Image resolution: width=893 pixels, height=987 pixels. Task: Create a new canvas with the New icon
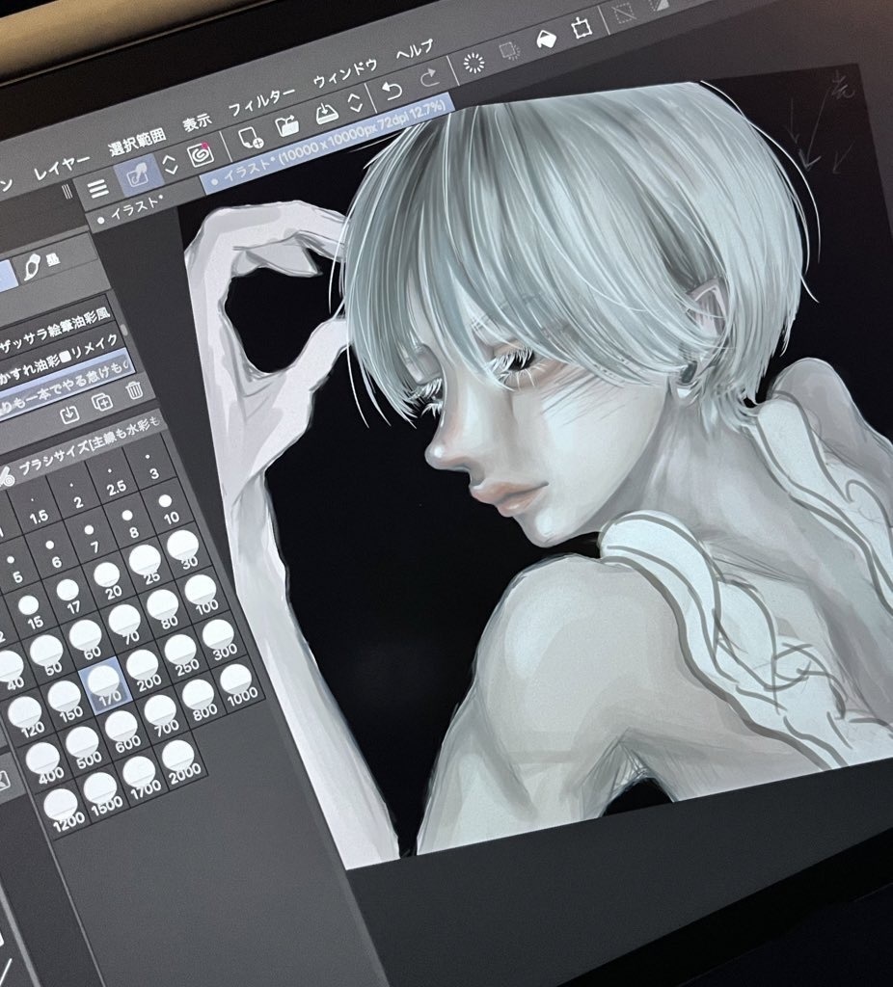(x=251, y=137)
